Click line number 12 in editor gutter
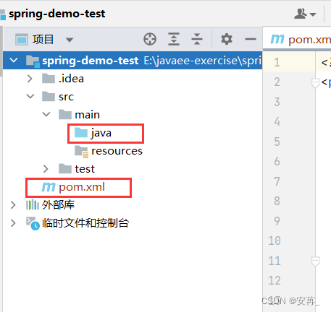 275,280
